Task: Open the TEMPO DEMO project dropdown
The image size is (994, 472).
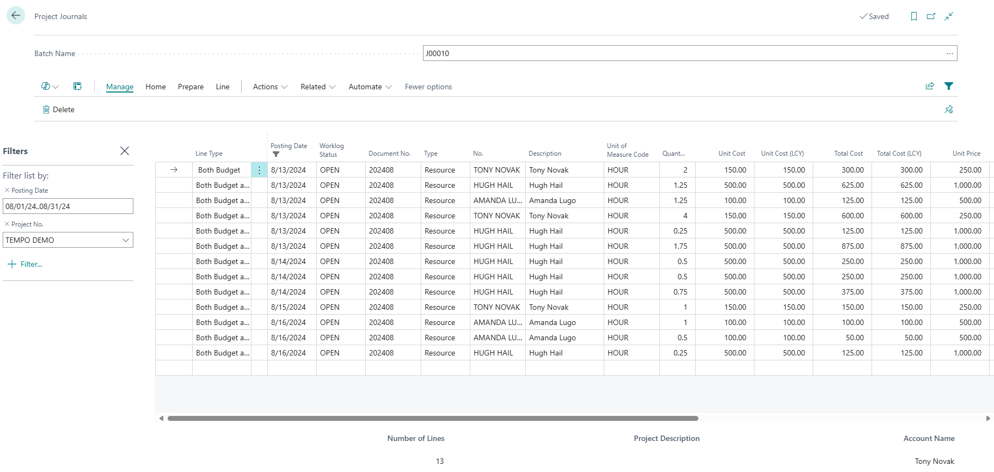Action: point(126,240)
